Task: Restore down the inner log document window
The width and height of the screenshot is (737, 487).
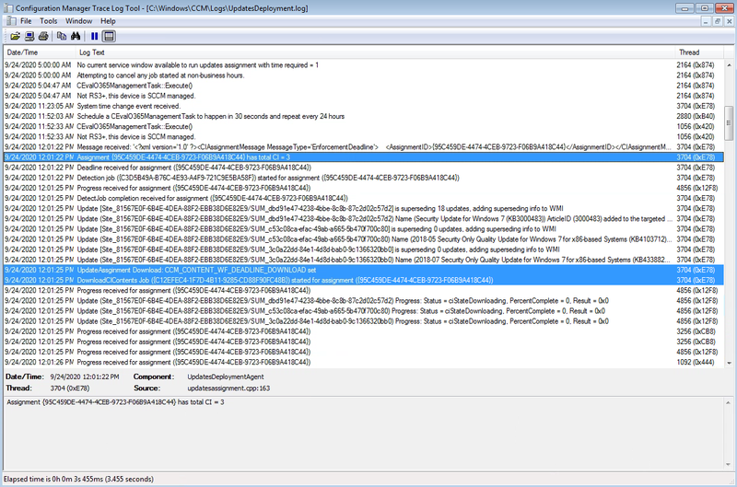Action: point(718,20)
